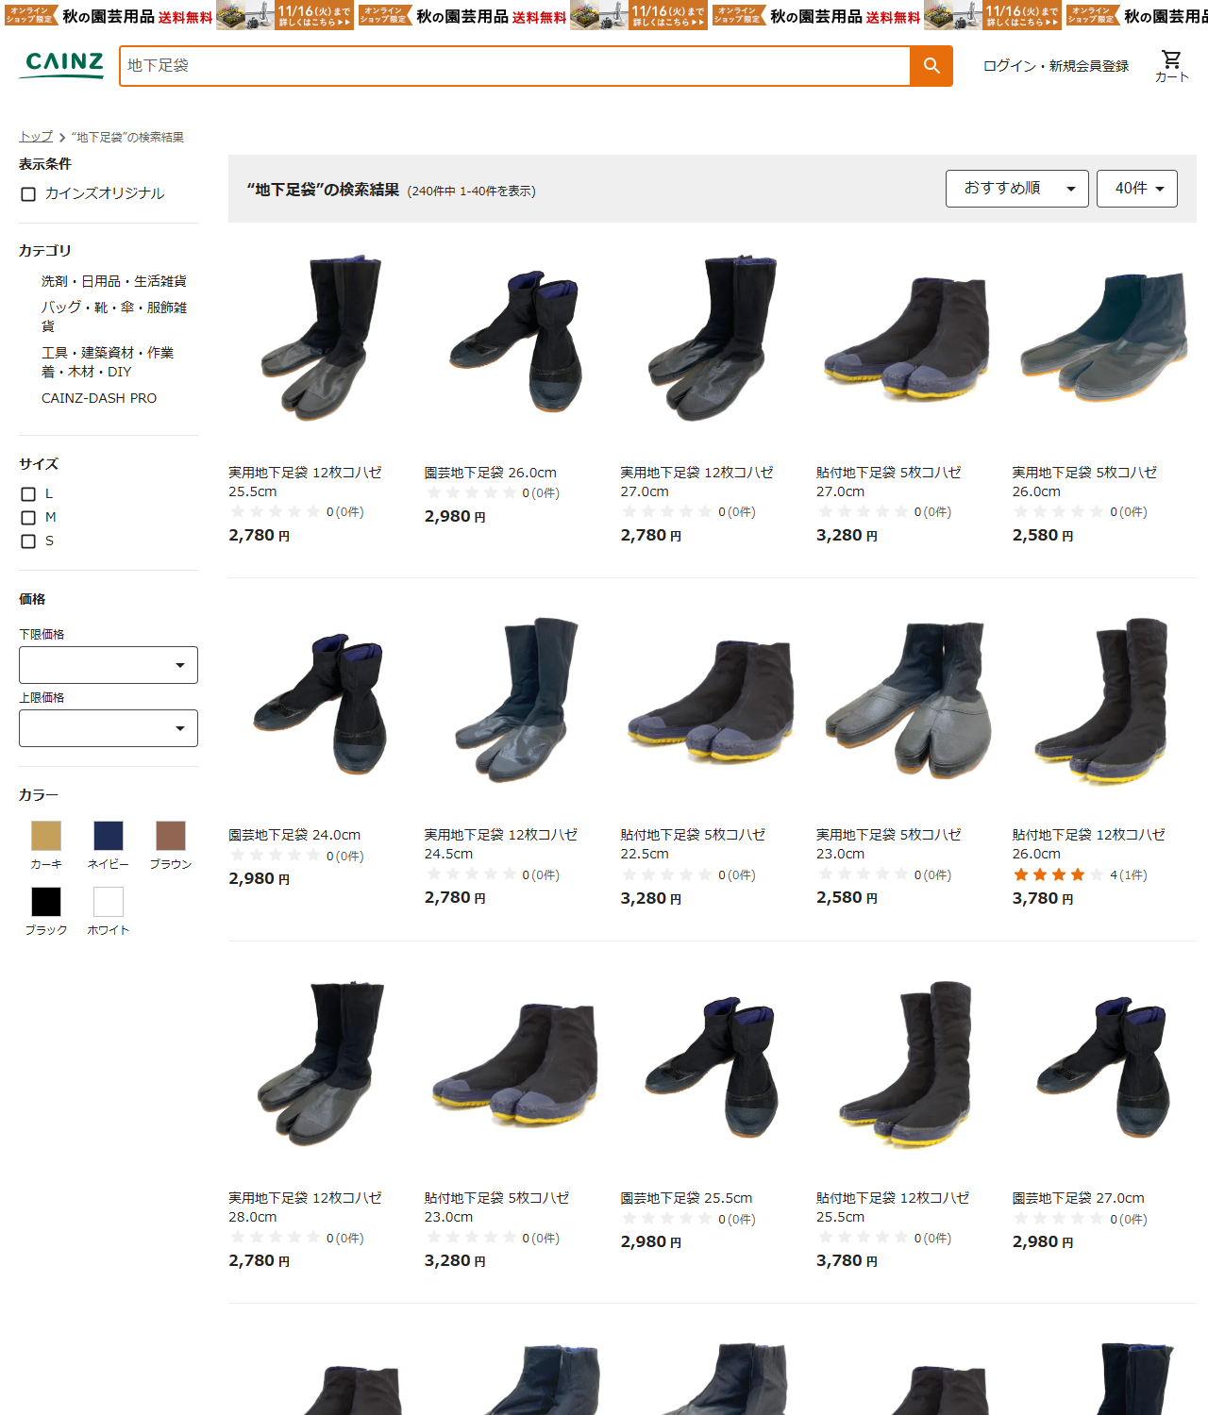Open 園芸地下足袋 26.0cm product title
Viewport: 1208px width, 1415px height.
[x=491, y=473]
